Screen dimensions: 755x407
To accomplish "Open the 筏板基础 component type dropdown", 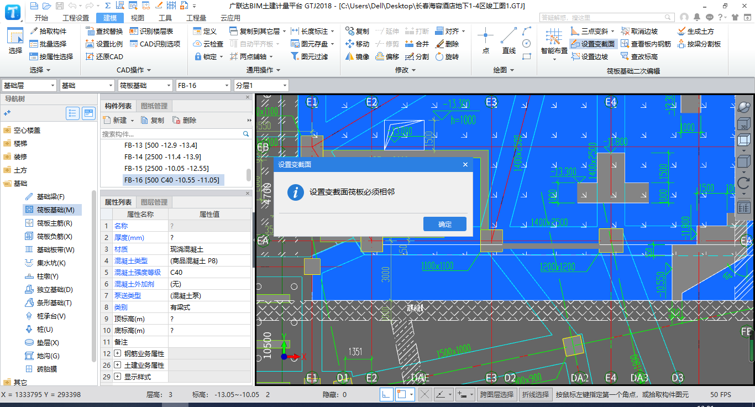I will (x=145, y=85).
